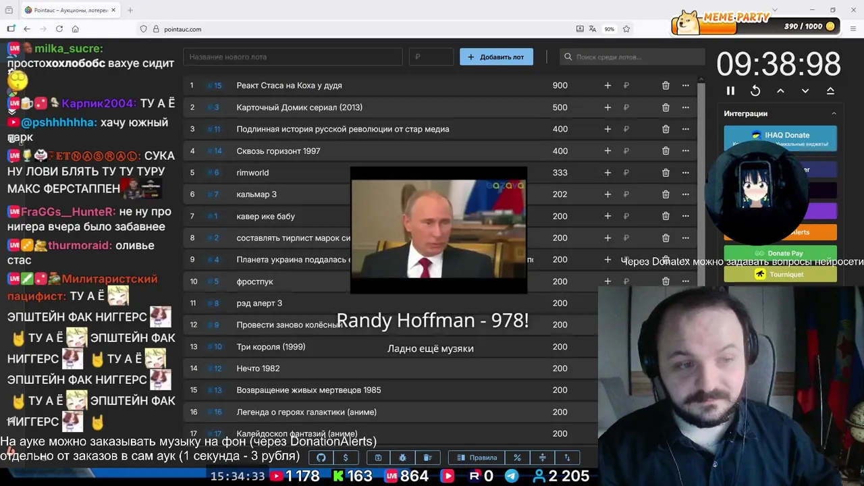The image size is (864, 486).
Task: Open more options for Сквозь горизонт 1997
Action: (x=685, y=151)
